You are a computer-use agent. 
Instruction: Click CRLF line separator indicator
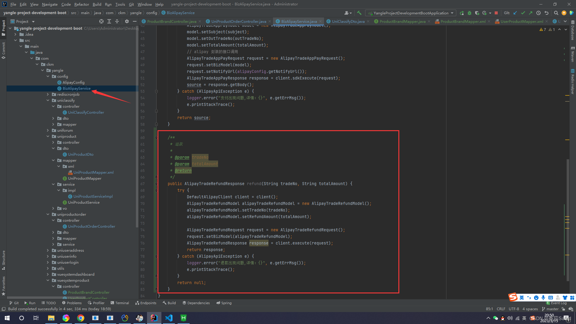(501, 309)
